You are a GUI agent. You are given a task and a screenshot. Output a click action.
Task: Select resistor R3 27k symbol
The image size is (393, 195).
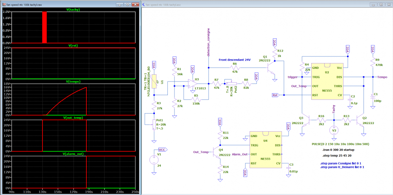pos(154,105)
